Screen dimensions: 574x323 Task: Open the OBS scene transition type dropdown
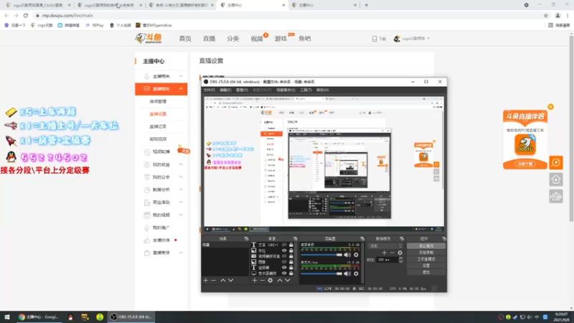pos(385,245)
